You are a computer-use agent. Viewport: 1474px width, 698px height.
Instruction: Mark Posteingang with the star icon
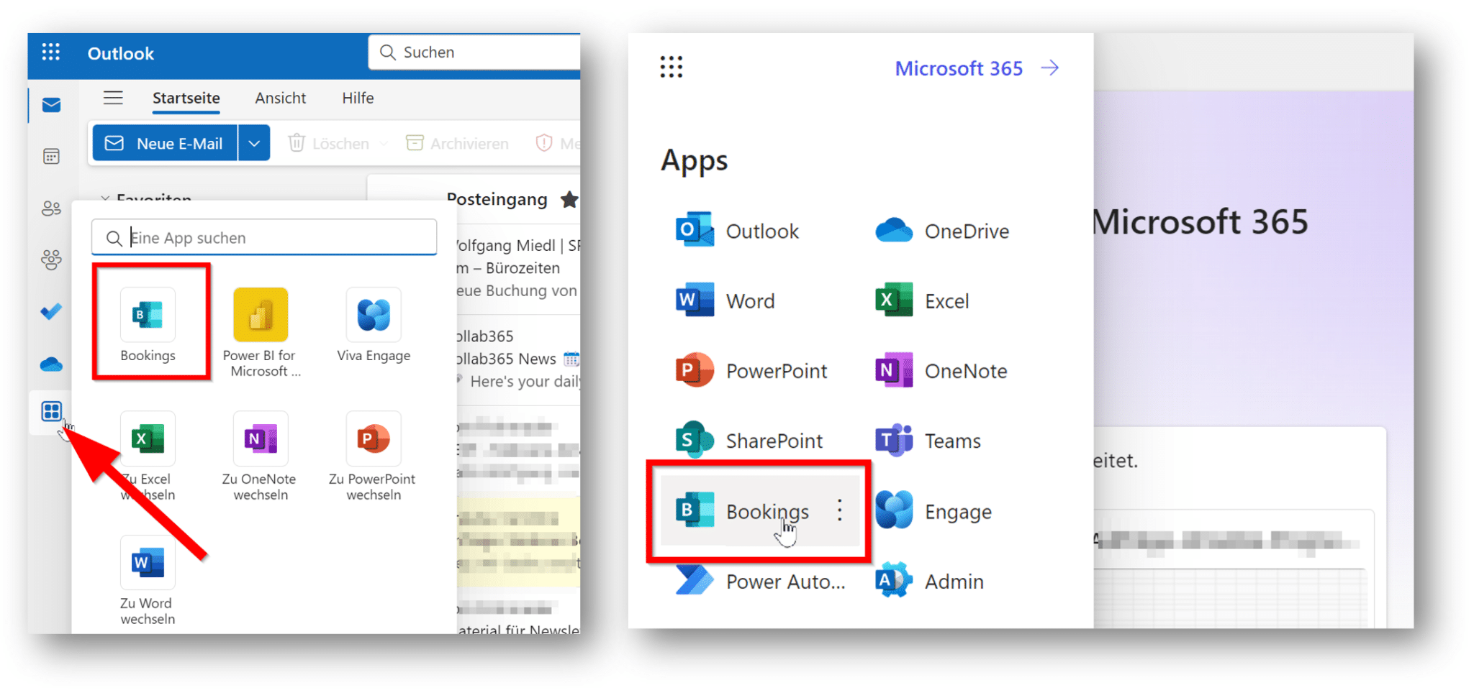tap(569, 199)
